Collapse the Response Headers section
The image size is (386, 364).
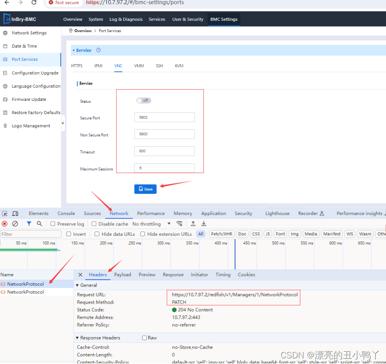click(x=78, y=338)
